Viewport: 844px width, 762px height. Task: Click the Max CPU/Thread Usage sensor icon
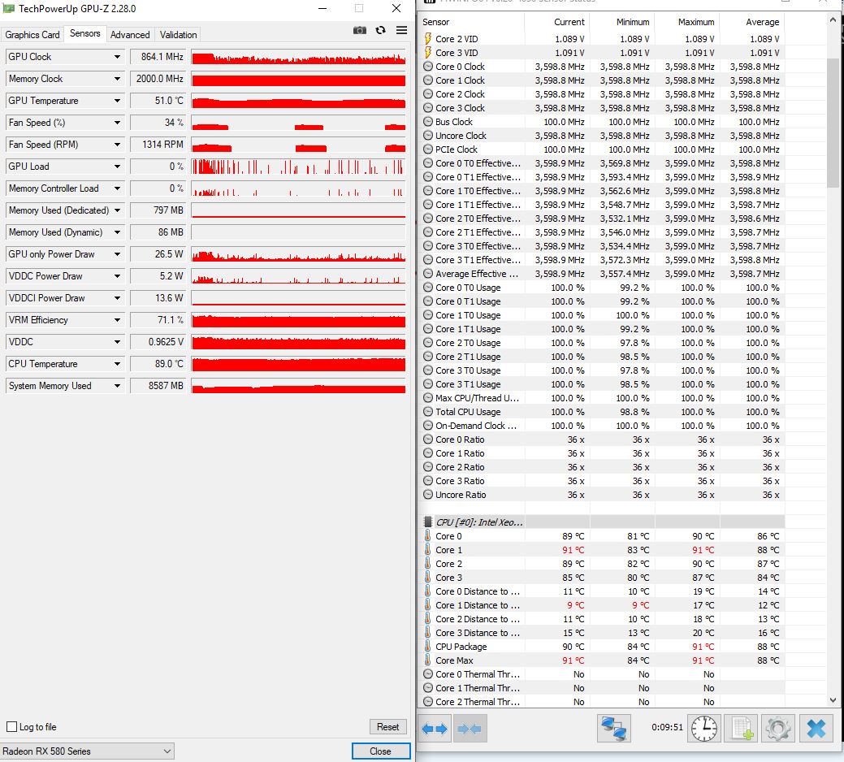point(428,398)
